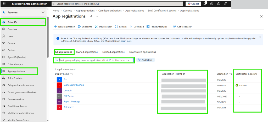Open the Report Message application
Screen dimensions: 268x122
(72, 102)
